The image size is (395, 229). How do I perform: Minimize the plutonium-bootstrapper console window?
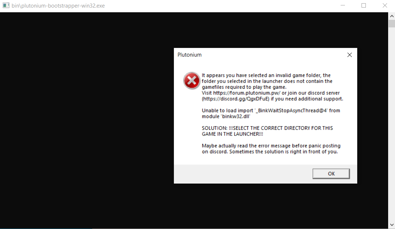[x=343, y=5]
